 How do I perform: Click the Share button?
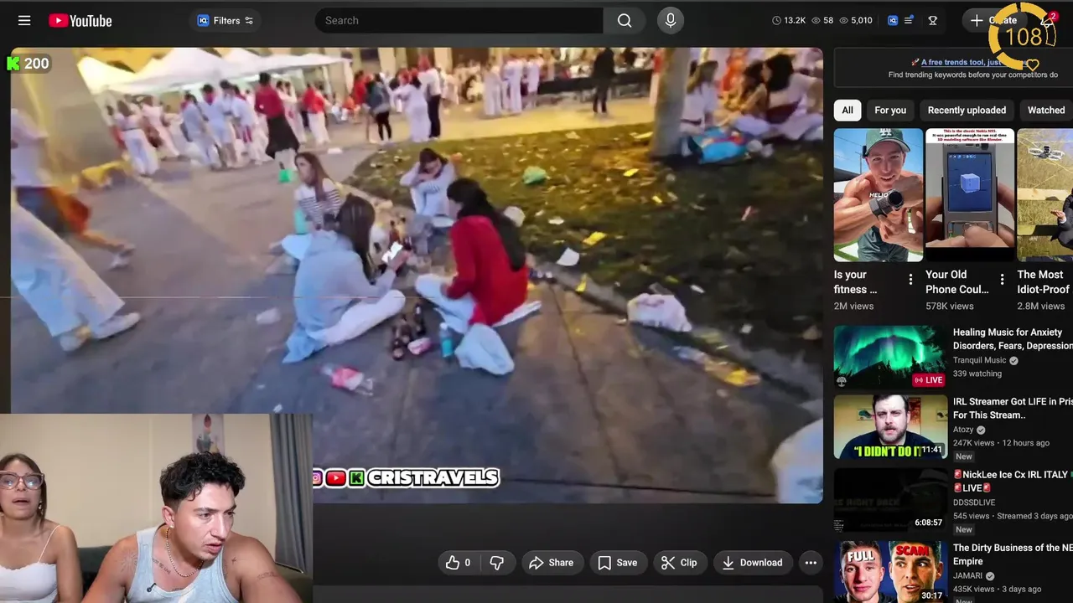click(x=552, y=563)
